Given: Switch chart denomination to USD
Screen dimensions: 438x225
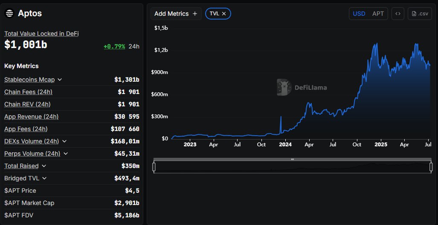Looking at the screenshot, I should click(359, 14).
